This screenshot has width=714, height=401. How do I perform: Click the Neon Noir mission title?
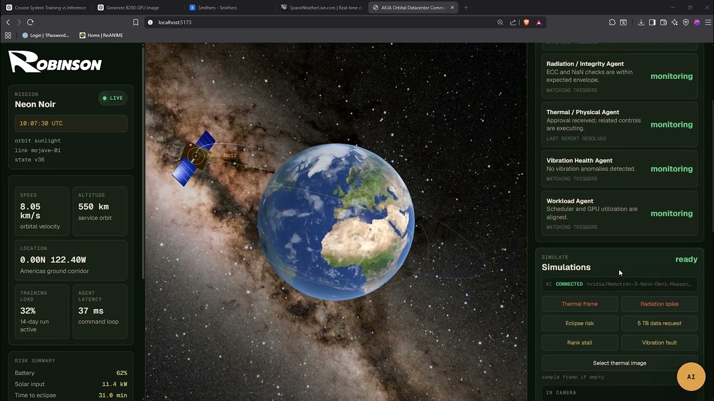35,104
